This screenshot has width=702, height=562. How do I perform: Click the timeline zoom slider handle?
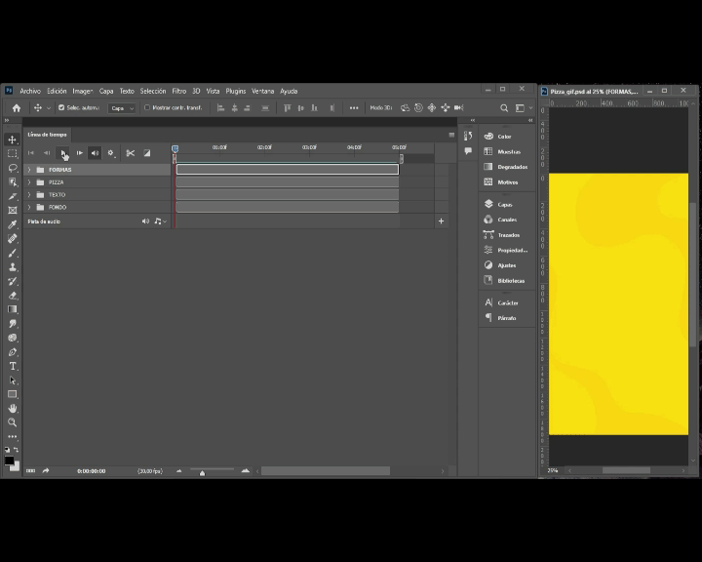click(x=203, y=473)
